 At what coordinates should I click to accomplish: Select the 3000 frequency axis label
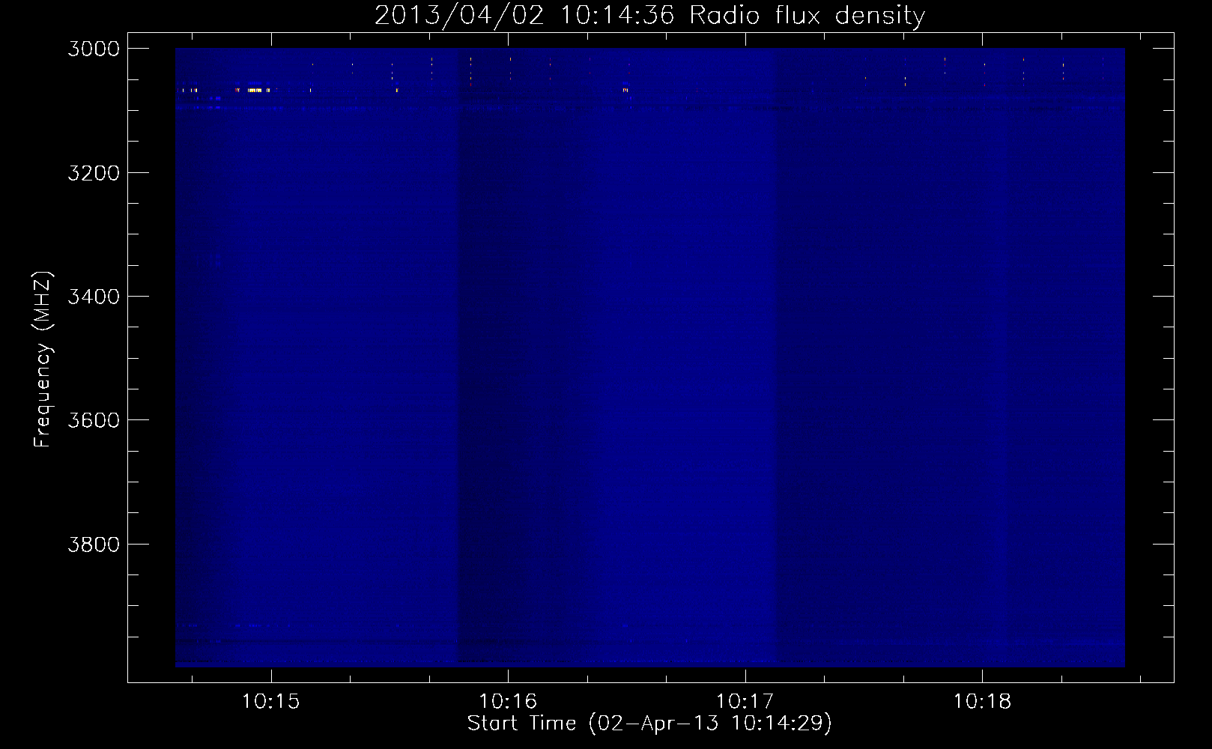pyautogui.click(x=94, y=49)
